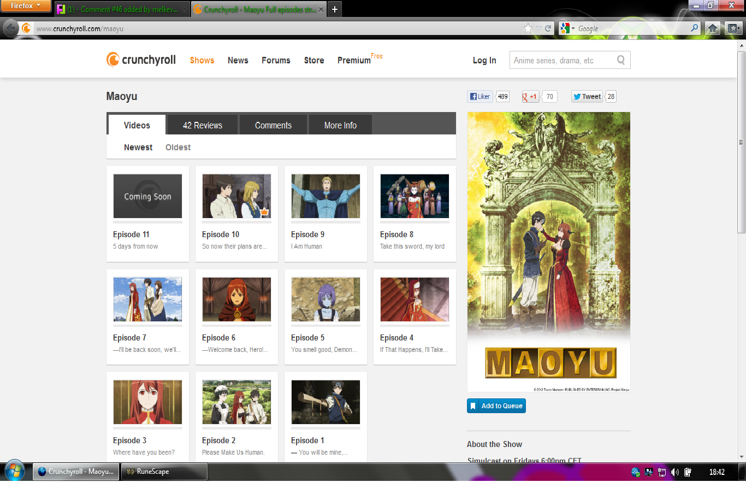Reload the page with the refresh icon

click(x=548, y=28)
